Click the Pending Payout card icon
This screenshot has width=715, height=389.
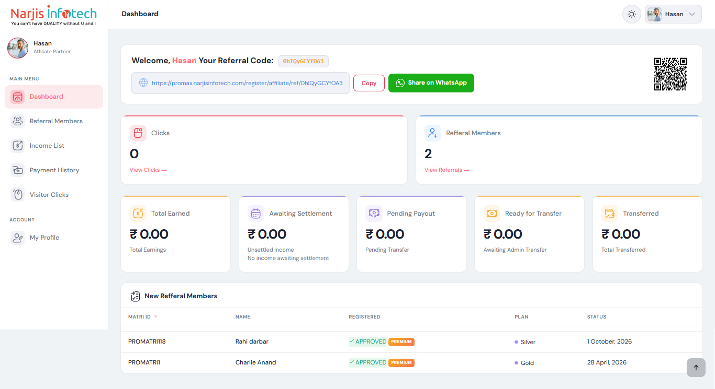[374, 214]
